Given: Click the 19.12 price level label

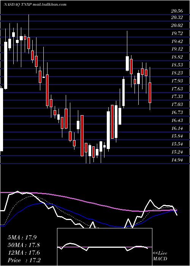Looking at the screenshot, I should 177,49.
